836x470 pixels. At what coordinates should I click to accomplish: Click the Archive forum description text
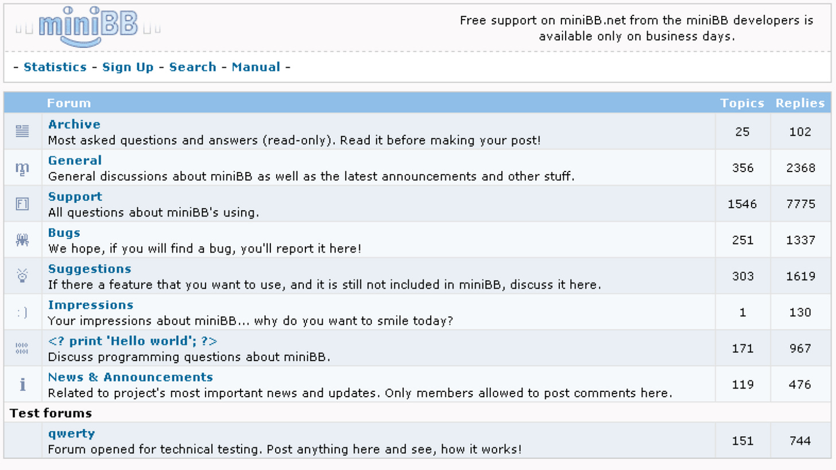point(294,140)
